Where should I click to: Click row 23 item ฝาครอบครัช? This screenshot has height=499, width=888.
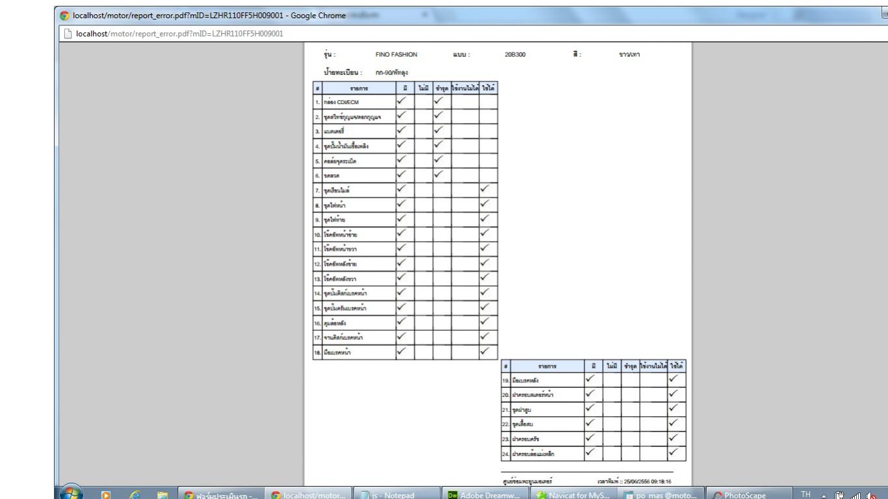[527, 439]
